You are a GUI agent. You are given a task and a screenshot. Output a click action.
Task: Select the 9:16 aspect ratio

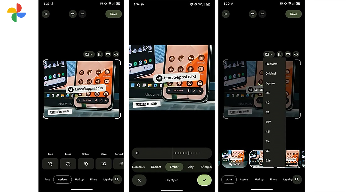[268, 161]
